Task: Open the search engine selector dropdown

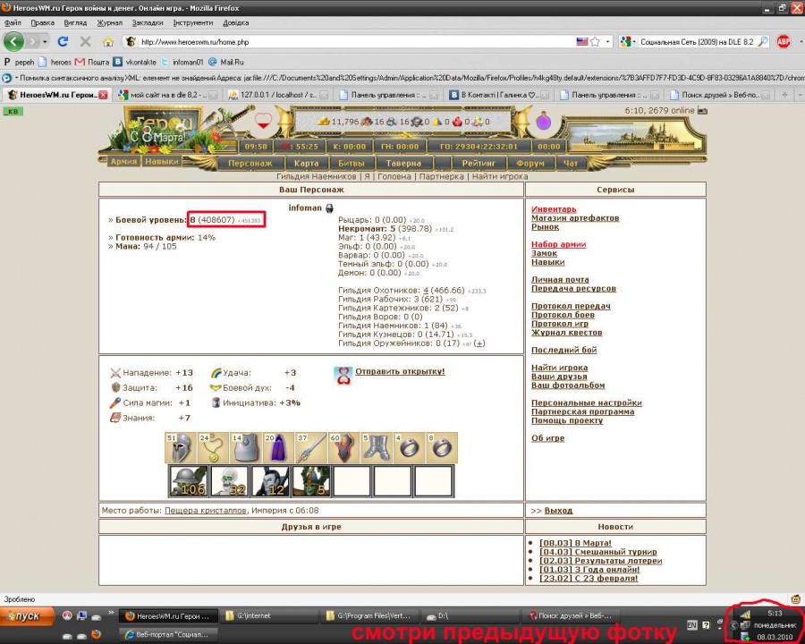Action: [627, 42]
